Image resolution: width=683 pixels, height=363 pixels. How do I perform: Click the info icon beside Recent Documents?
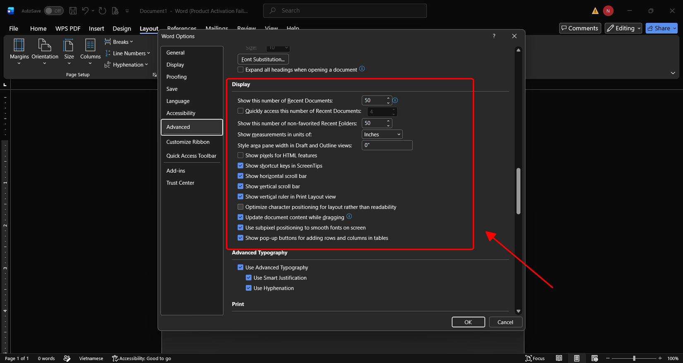[x=395, y=100]
